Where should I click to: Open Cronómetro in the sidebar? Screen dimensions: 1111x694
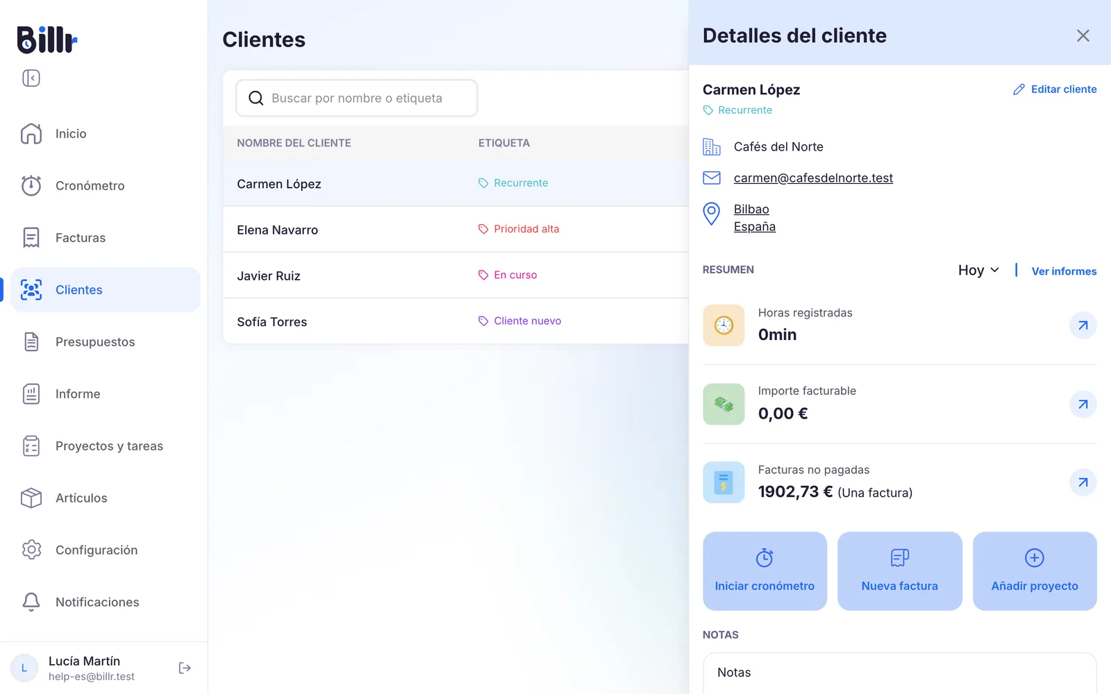point(105,185)
